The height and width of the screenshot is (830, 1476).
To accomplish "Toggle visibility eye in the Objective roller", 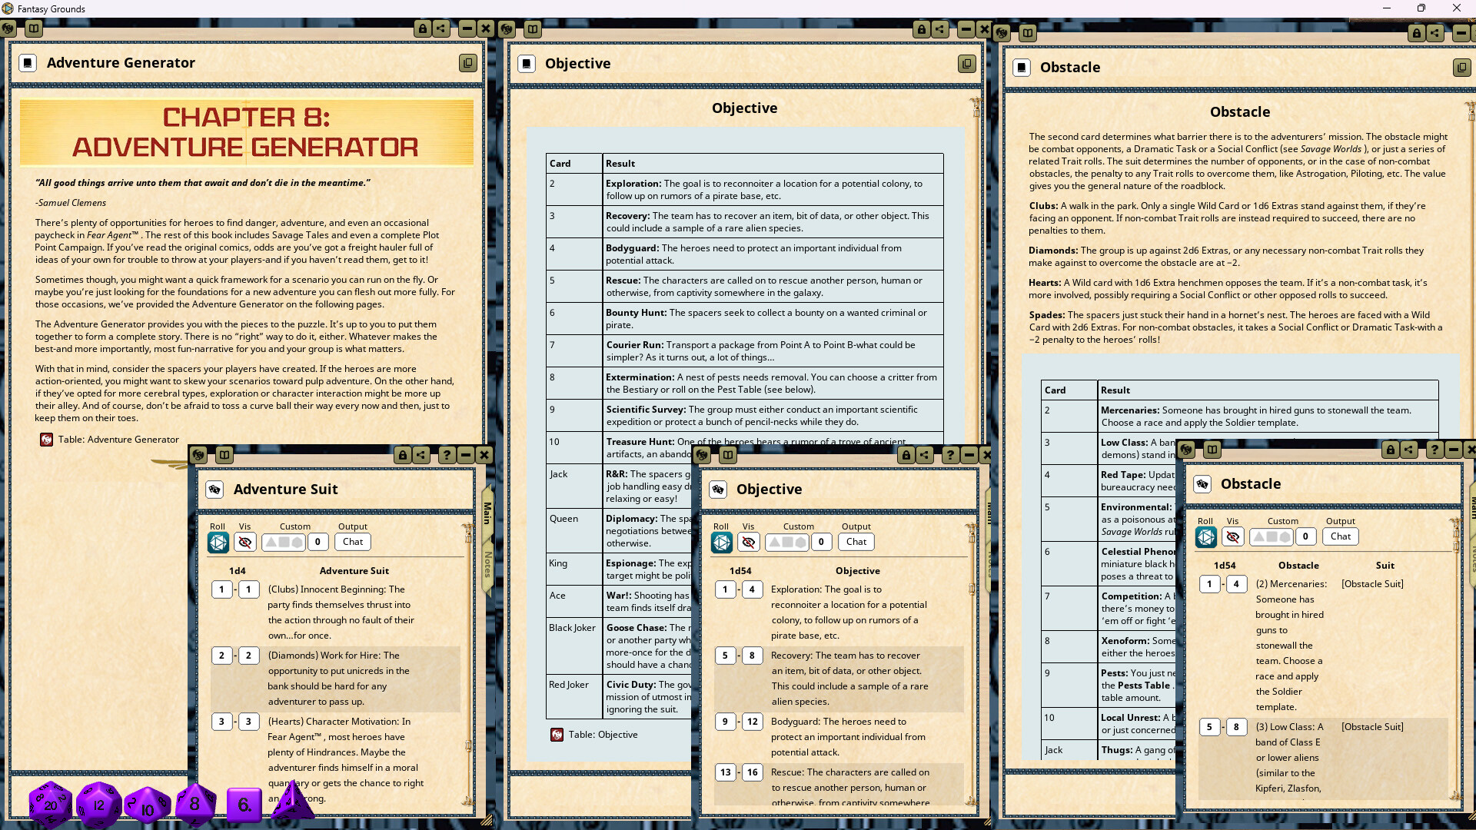I will [748, 542].
